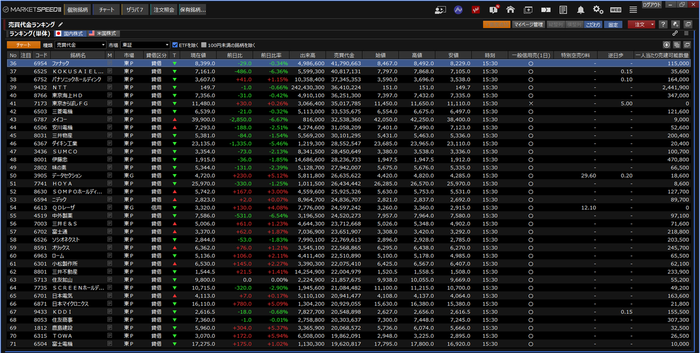
Task: Click the ログアウト button
Action: coord(652,4)
